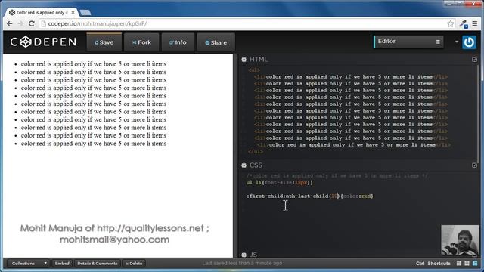484x272 pixels.
Task: Click the first bullet item in preview
Action: click(x=94, y=64)
